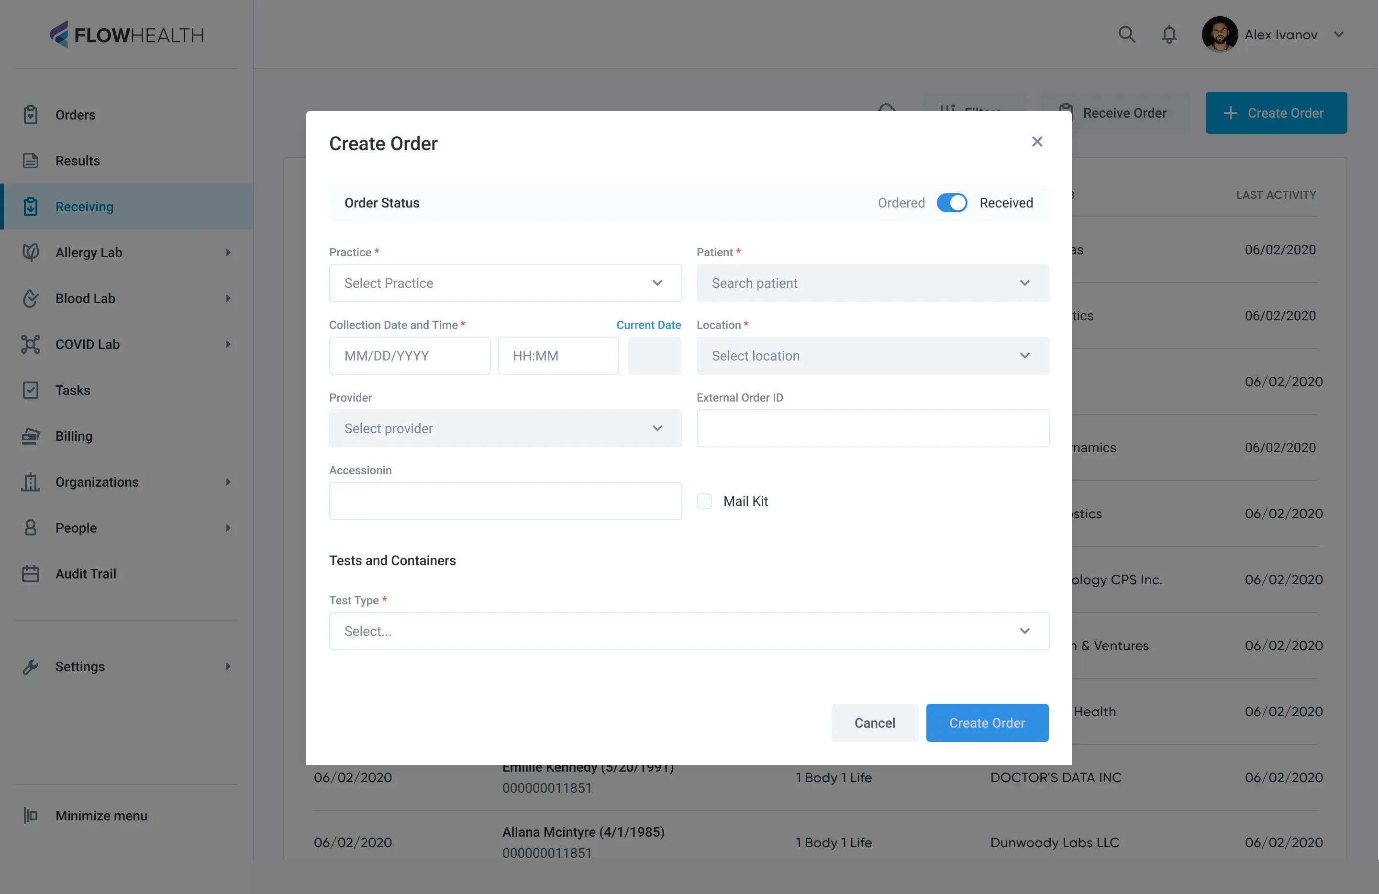Screen dimensions: 1379x894
Task: Open the Select Practice dropdown
Action: coord(505,283)
